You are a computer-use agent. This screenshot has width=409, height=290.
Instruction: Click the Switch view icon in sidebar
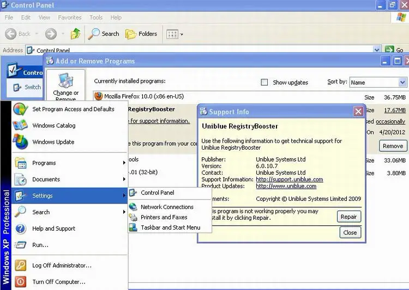click(x=17, y=87)
